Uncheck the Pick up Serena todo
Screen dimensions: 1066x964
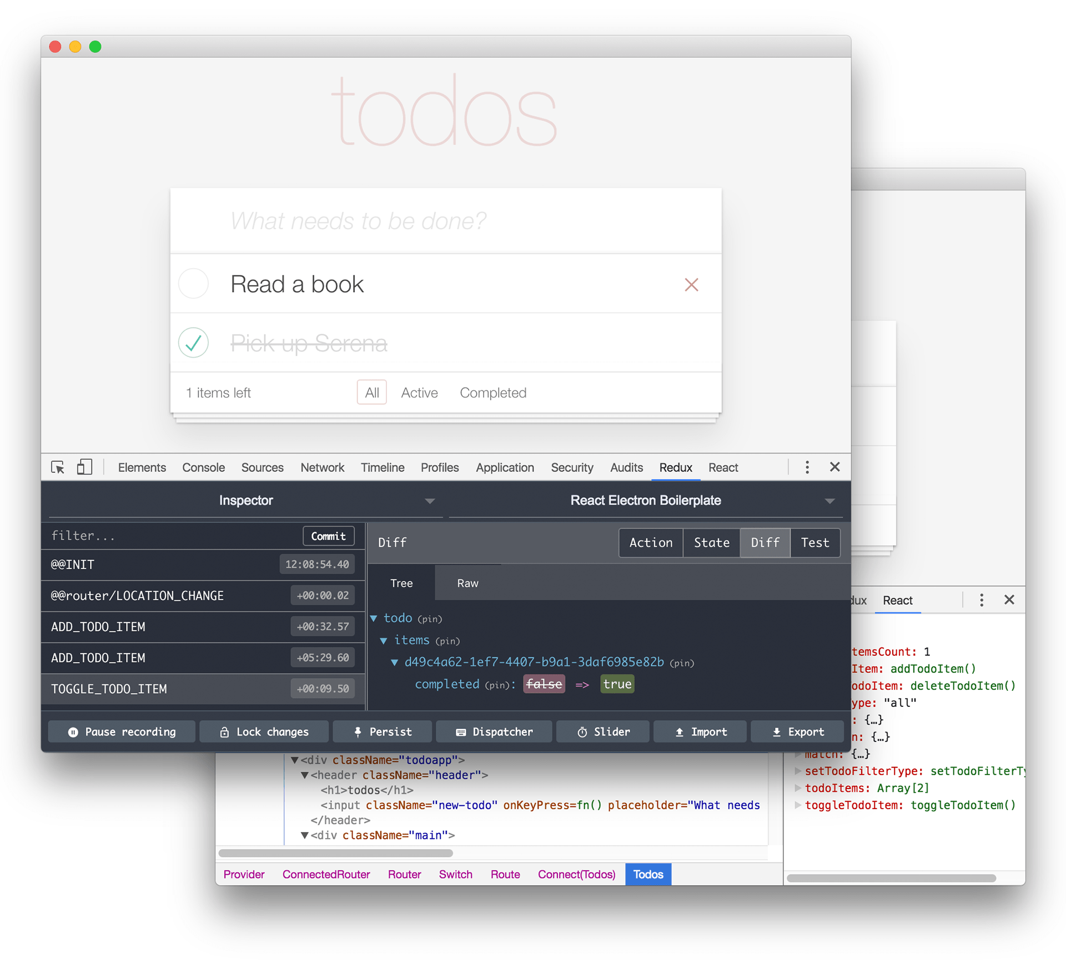[x=194, y=343]
